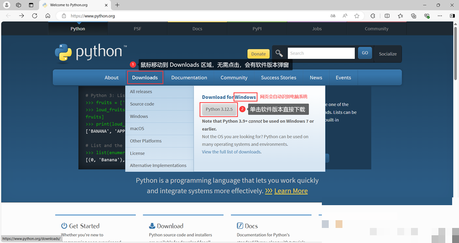Open the browser settings ellipsis menu

pos(440,16)
